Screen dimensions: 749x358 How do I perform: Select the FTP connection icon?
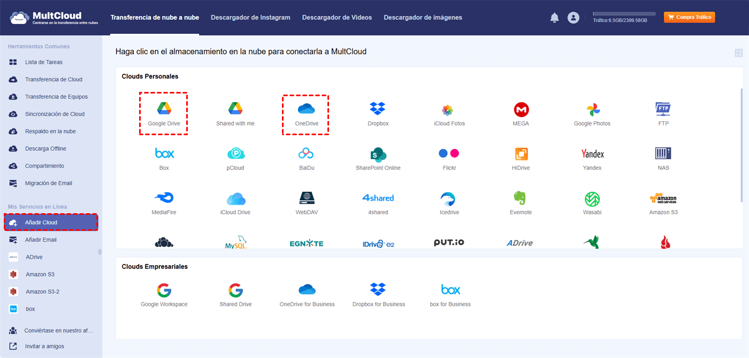tap(663, 114)
